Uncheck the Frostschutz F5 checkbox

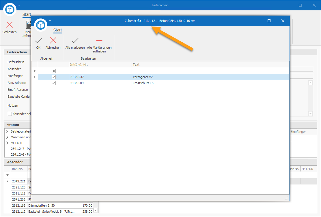click(54, 83)
